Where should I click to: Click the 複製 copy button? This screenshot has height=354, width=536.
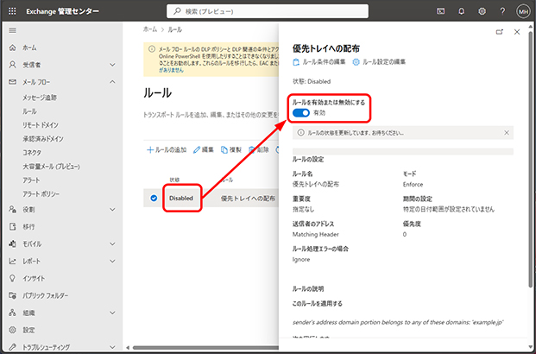[231, 150]
